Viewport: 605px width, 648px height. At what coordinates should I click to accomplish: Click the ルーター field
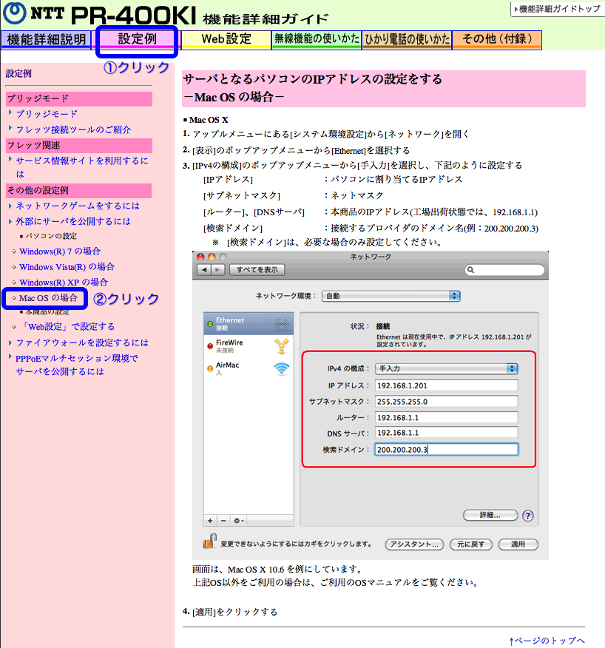(446, 417)
